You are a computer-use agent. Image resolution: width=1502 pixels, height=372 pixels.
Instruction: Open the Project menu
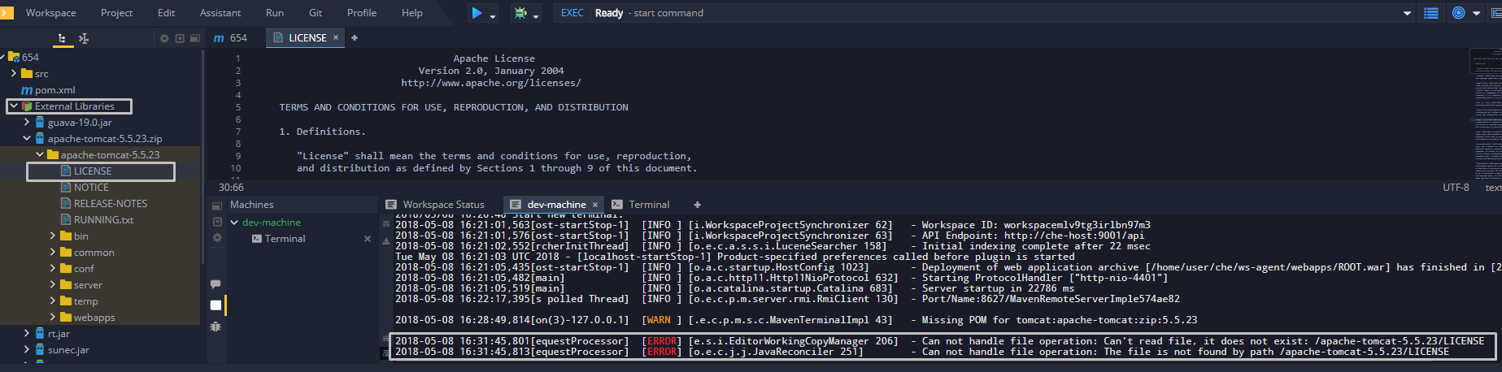coord(116,13)
